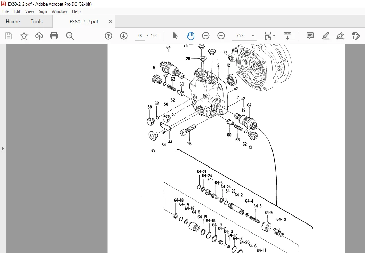Expand the page fit dropdown arrow

(274, 36)
